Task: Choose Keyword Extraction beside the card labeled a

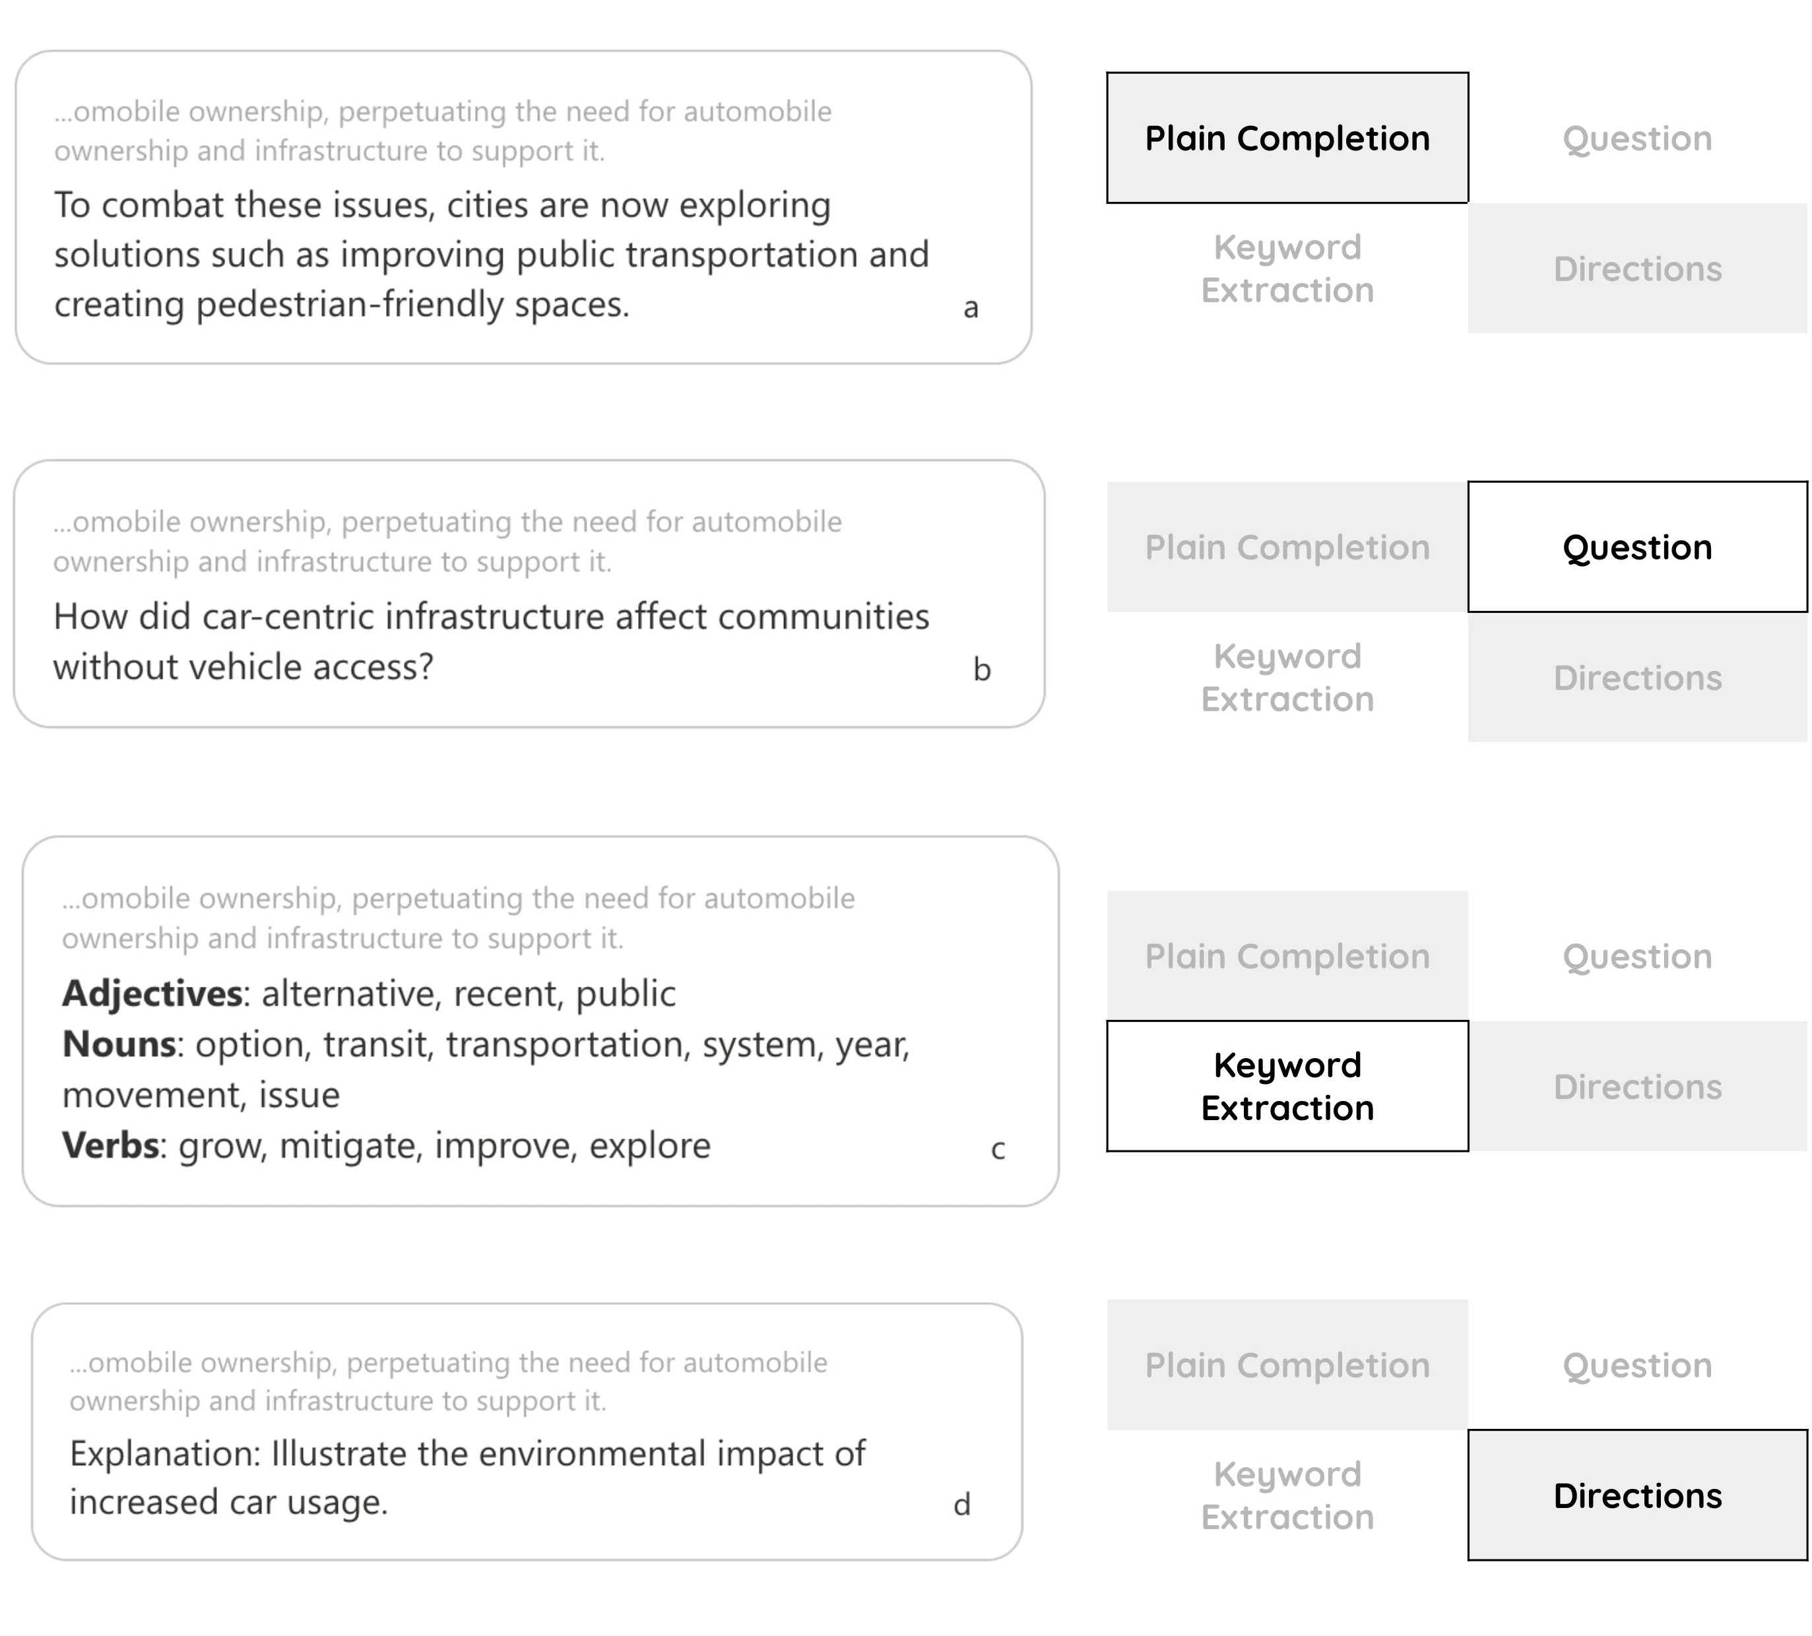Action: click(1286, 268)
